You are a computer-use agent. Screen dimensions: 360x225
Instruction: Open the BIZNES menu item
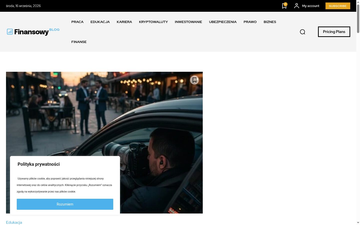(x=270, y=22)
